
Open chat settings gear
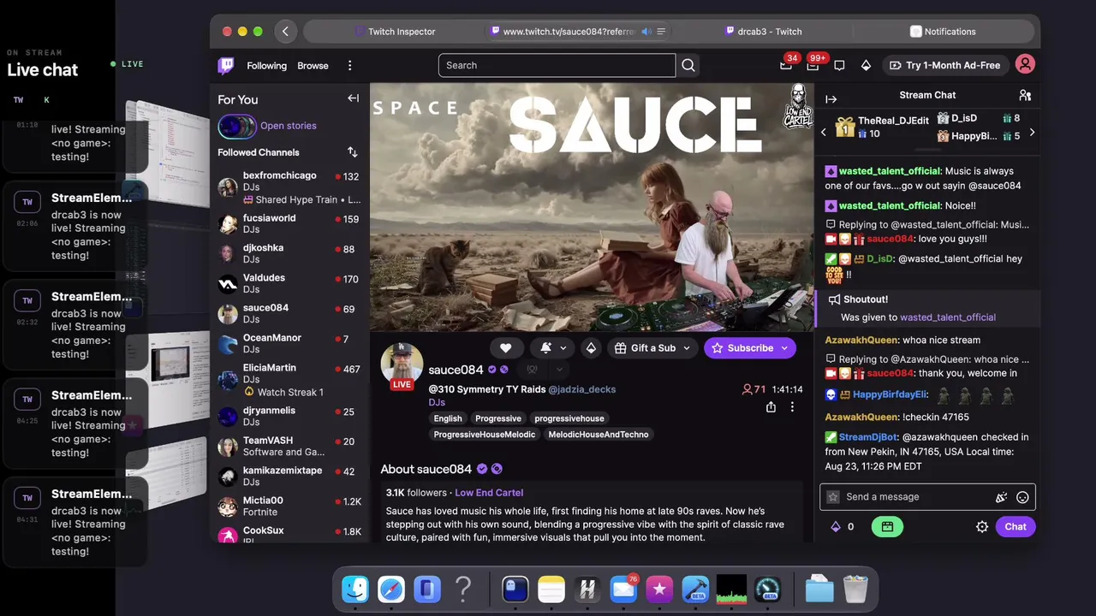[982, 527]
